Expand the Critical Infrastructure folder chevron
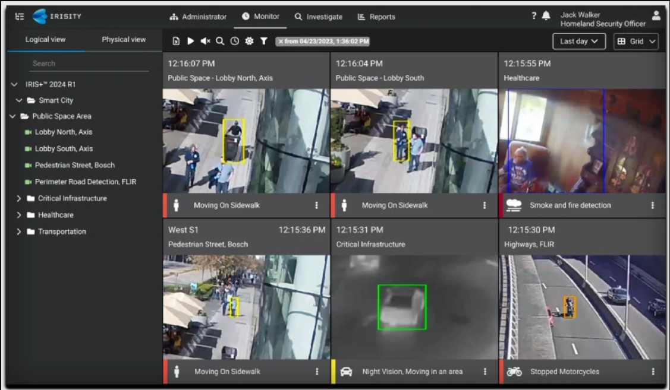 point(18,198)
